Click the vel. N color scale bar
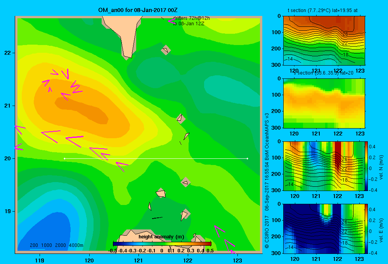 pyautogui.click(x=366, y=166)
